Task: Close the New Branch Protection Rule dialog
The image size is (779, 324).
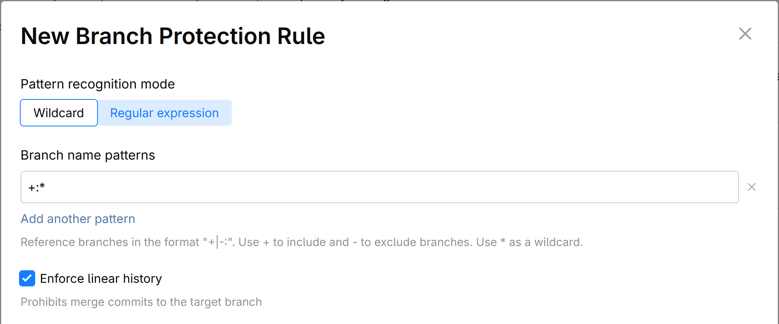Action: click(745, 34)
